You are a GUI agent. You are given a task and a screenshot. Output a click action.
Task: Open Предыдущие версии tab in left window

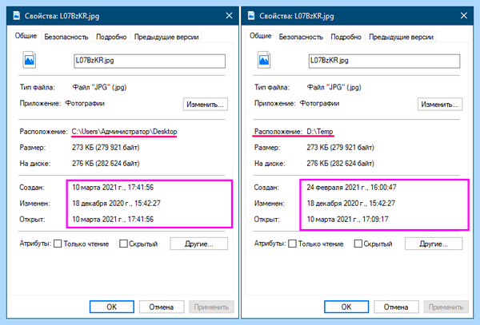[x=166, y=37]
